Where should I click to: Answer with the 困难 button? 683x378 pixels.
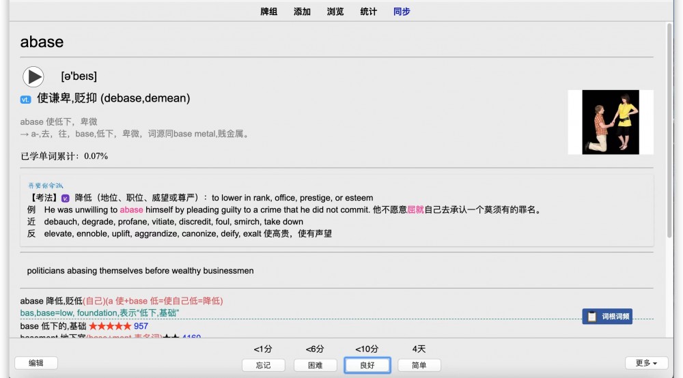click(x=316, y=365)
